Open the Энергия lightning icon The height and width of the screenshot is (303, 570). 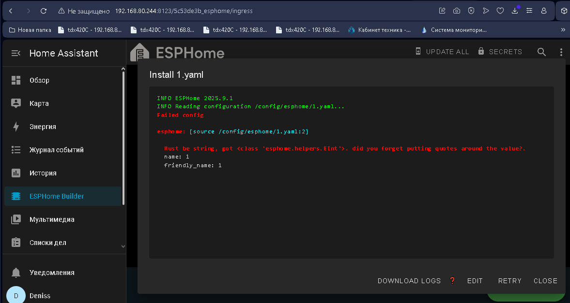pyautogui.click(x=16, y=127)
